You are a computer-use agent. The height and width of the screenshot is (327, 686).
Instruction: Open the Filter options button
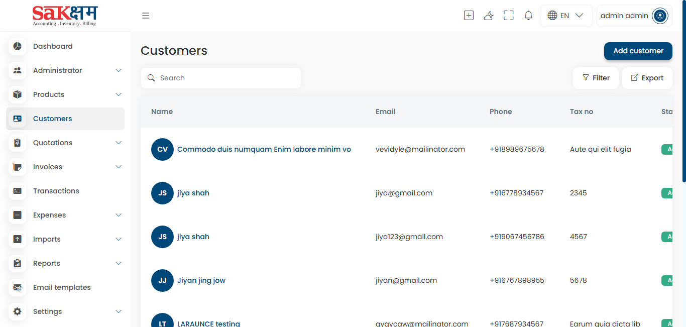point(596,78)
